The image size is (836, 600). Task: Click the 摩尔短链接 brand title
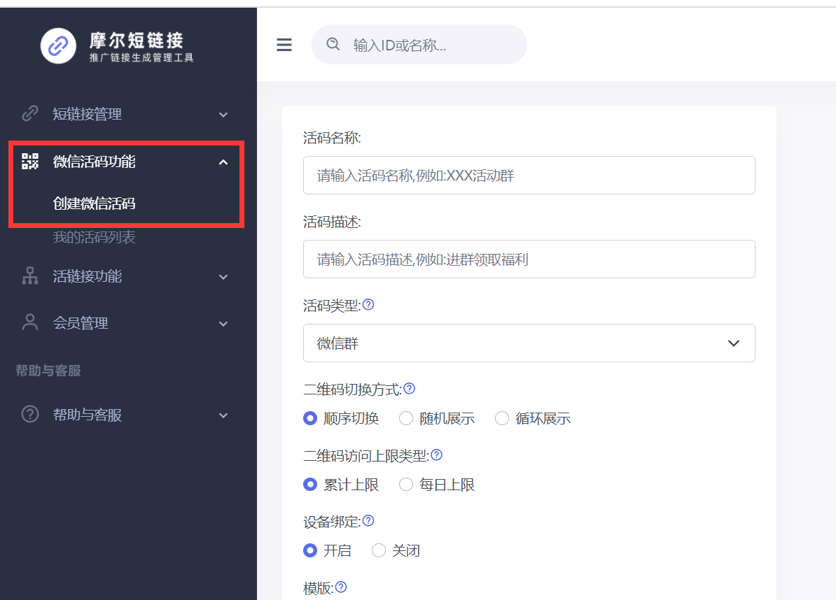coord(137,40)
